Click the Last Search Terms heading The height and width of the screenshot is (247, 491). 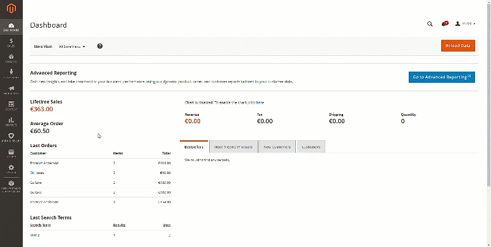[51, 218]
